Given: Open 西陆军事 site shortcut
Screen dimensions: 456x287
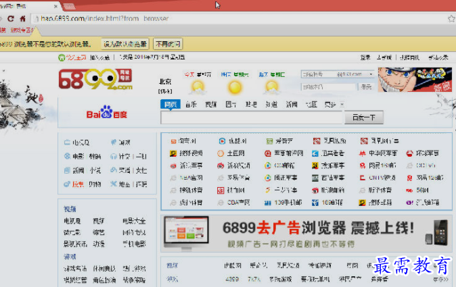Looking at the screenshot, I should click(x=328, y=178).
